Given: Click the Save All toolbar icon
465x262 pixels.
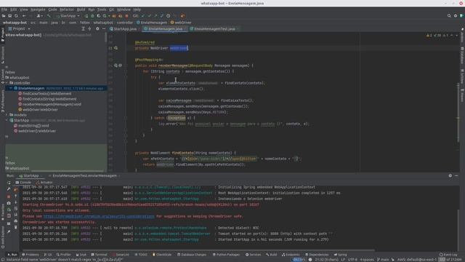Looking at the screenshot, I should [9, 16].
